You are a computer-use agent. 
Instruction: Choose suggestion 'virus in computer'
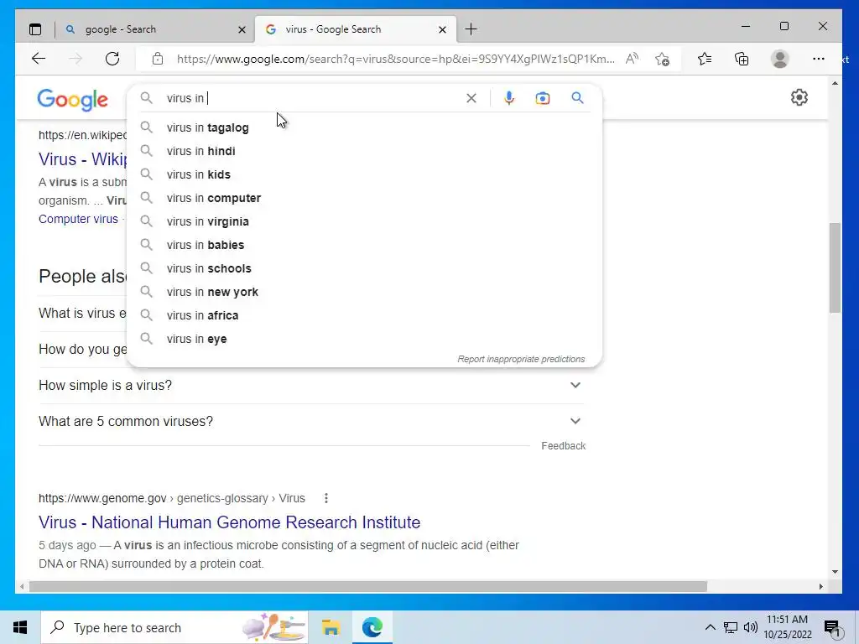tap(364, 198)
